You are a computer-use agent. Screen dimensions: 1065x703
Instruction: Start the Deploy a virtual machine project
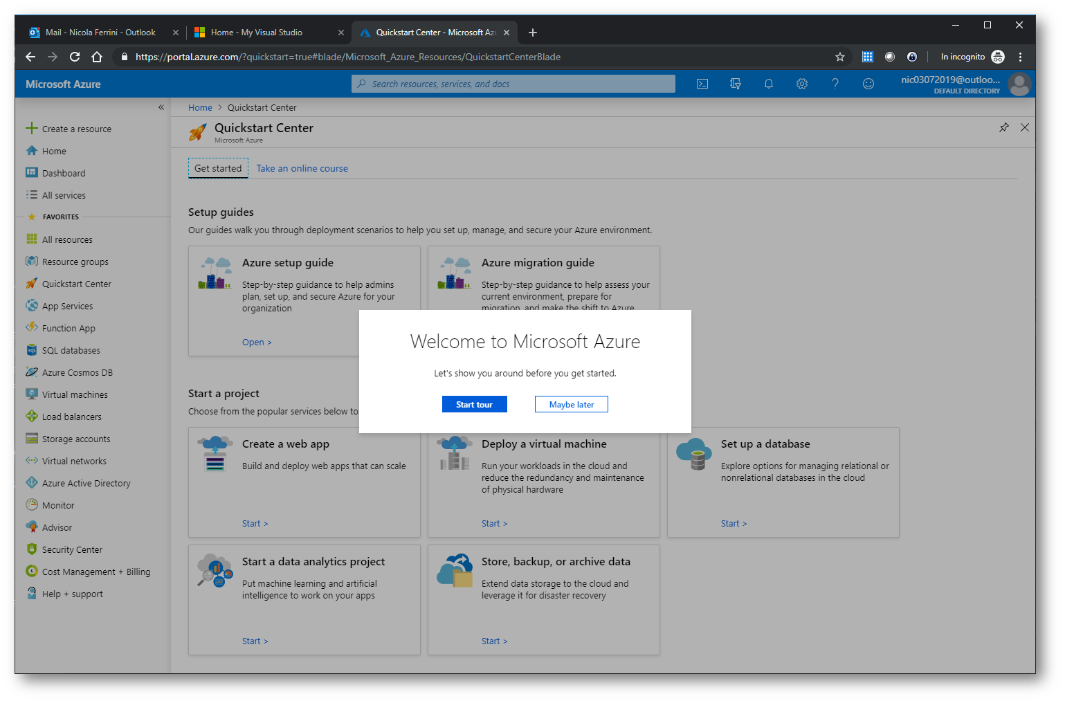tap(494, 524)
